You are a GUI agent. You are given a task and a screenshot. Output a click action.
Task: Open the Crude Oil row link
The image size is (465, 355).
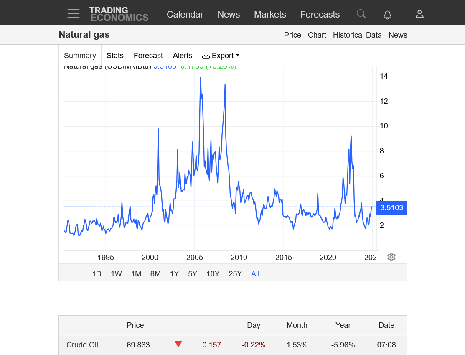coord(82,345)
